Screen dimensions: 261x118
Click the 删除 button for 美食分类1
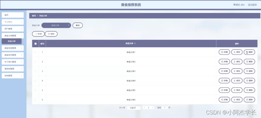pyautogui.click(x=249, y=52)
